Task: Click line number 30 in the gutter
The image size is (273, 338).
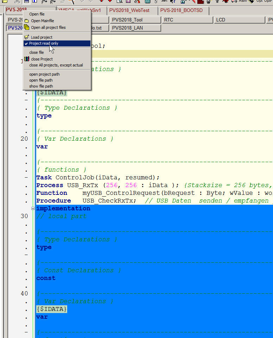Action: 24,216
